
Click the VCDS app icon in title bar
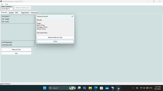pyautogui.click(x=1, y=1)
